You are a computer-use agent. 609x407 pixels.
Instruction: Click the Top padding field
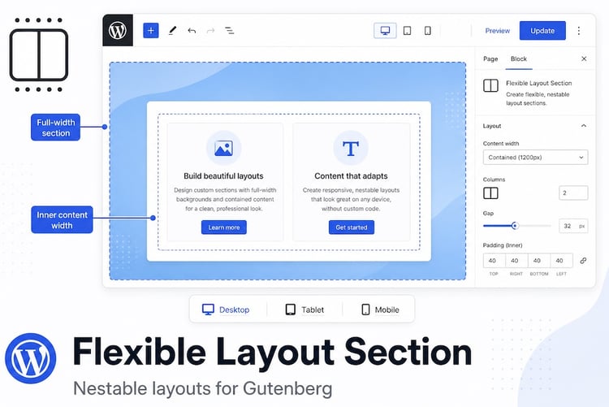494,261
